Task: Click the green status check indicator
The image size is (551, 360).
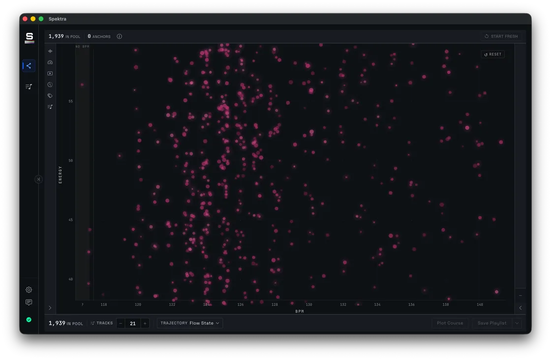Action: coord(29,320)
